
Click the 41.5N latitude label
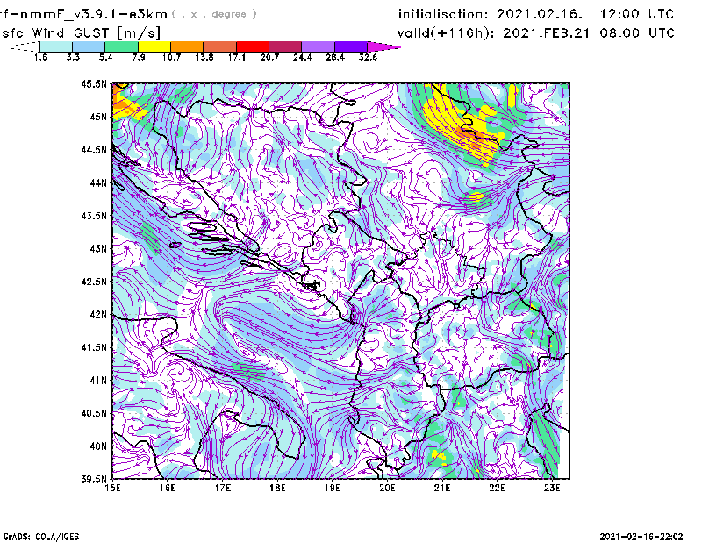click(94, 347)
